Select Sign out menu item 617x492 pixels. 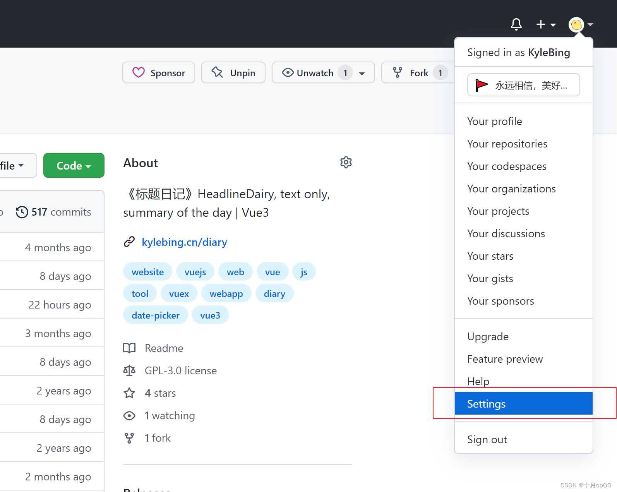(524, 439)
